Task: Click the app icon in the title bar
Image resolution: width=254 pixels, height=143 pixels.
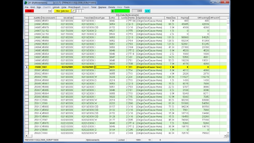Action: pos(26,2)
